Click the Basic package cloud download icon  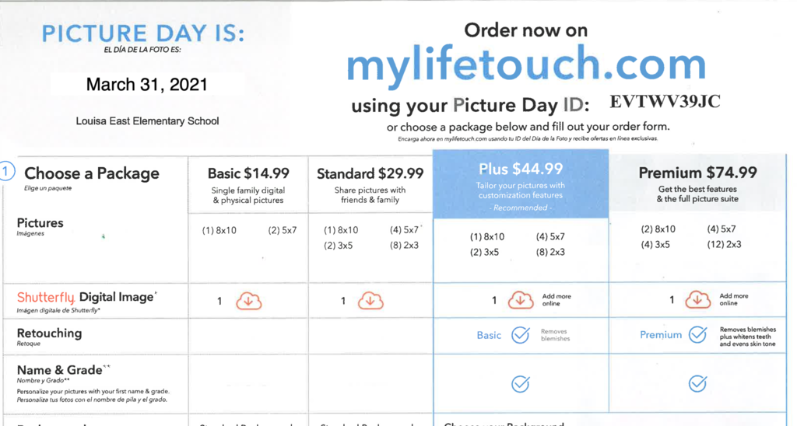pyautogui.click(x=248, y=301)
